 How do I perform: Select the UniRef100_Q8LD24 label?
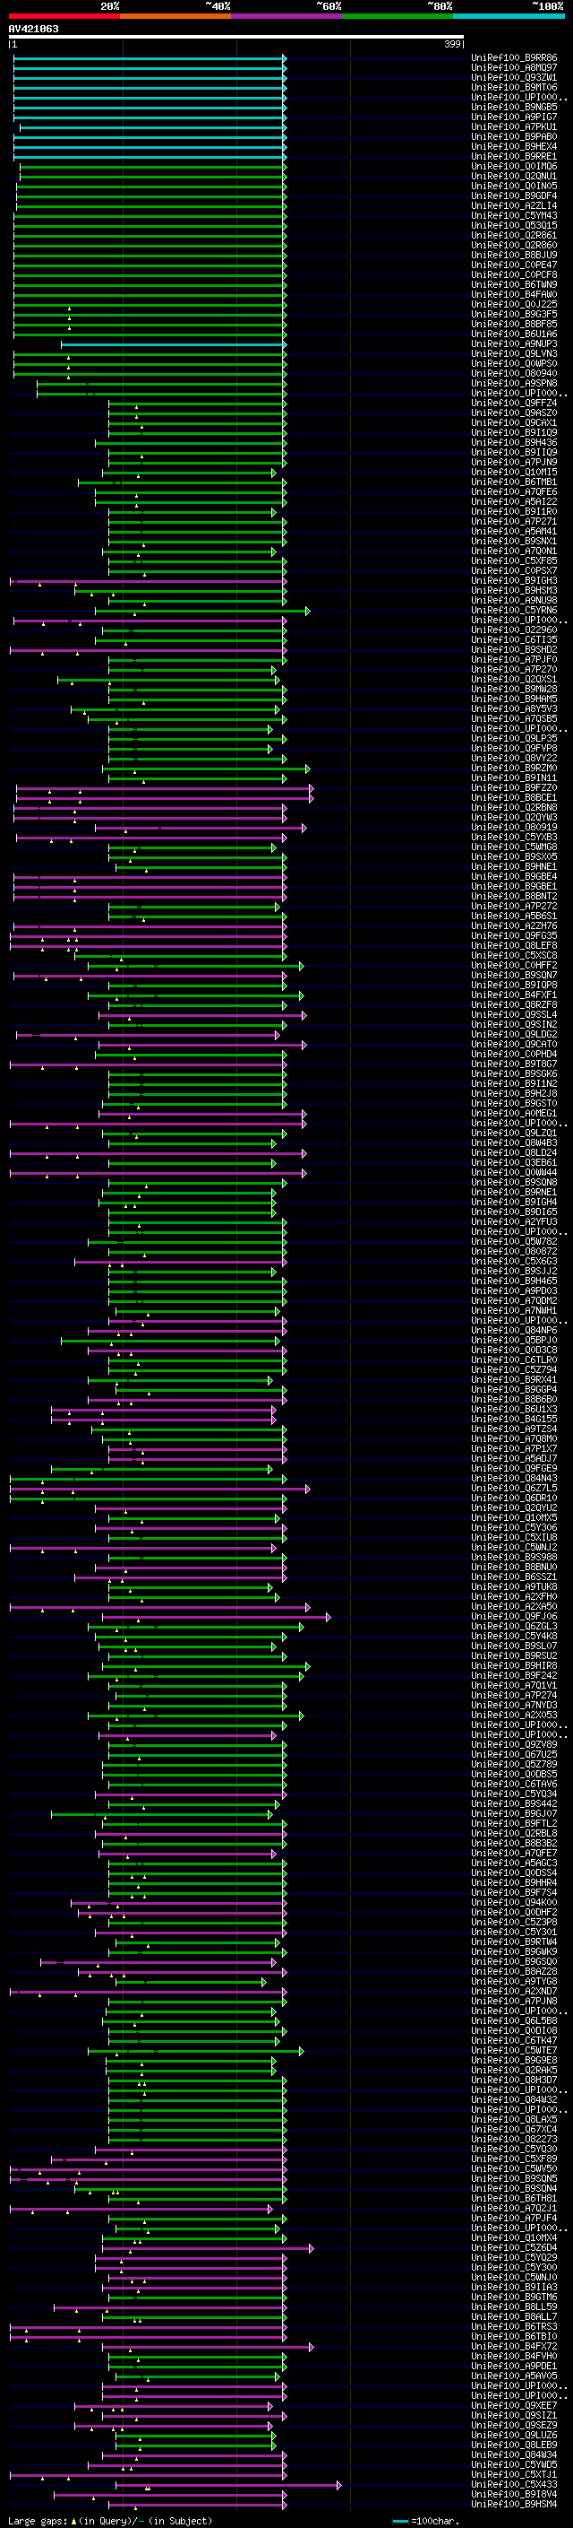click(514, 1153)
